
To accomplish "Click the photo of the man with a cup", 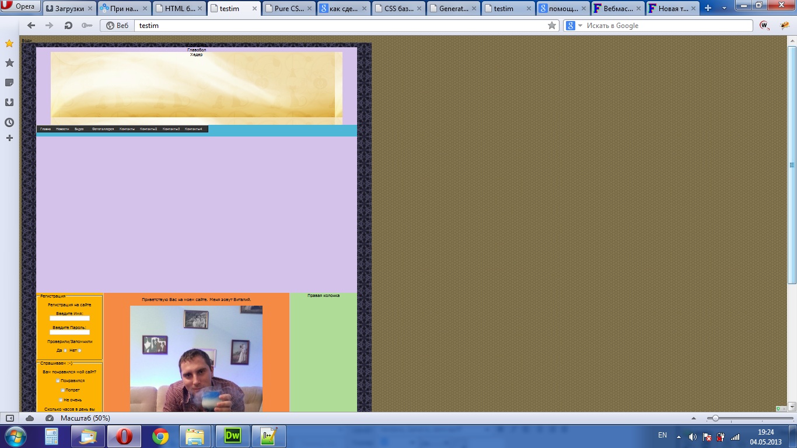I will [x=196, y=359].
